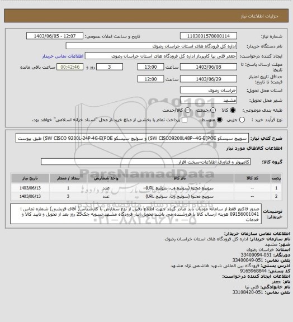The width and height of the screenshot is (293, 322).
Task: Click the remaining days field showing 3
Action: pyautogui.click(x=110, y=67)
